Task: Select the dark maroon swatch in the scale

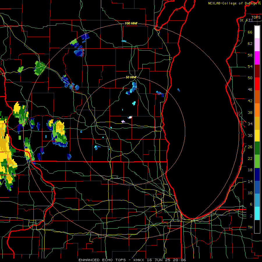Action: click(x=257, y=71)
